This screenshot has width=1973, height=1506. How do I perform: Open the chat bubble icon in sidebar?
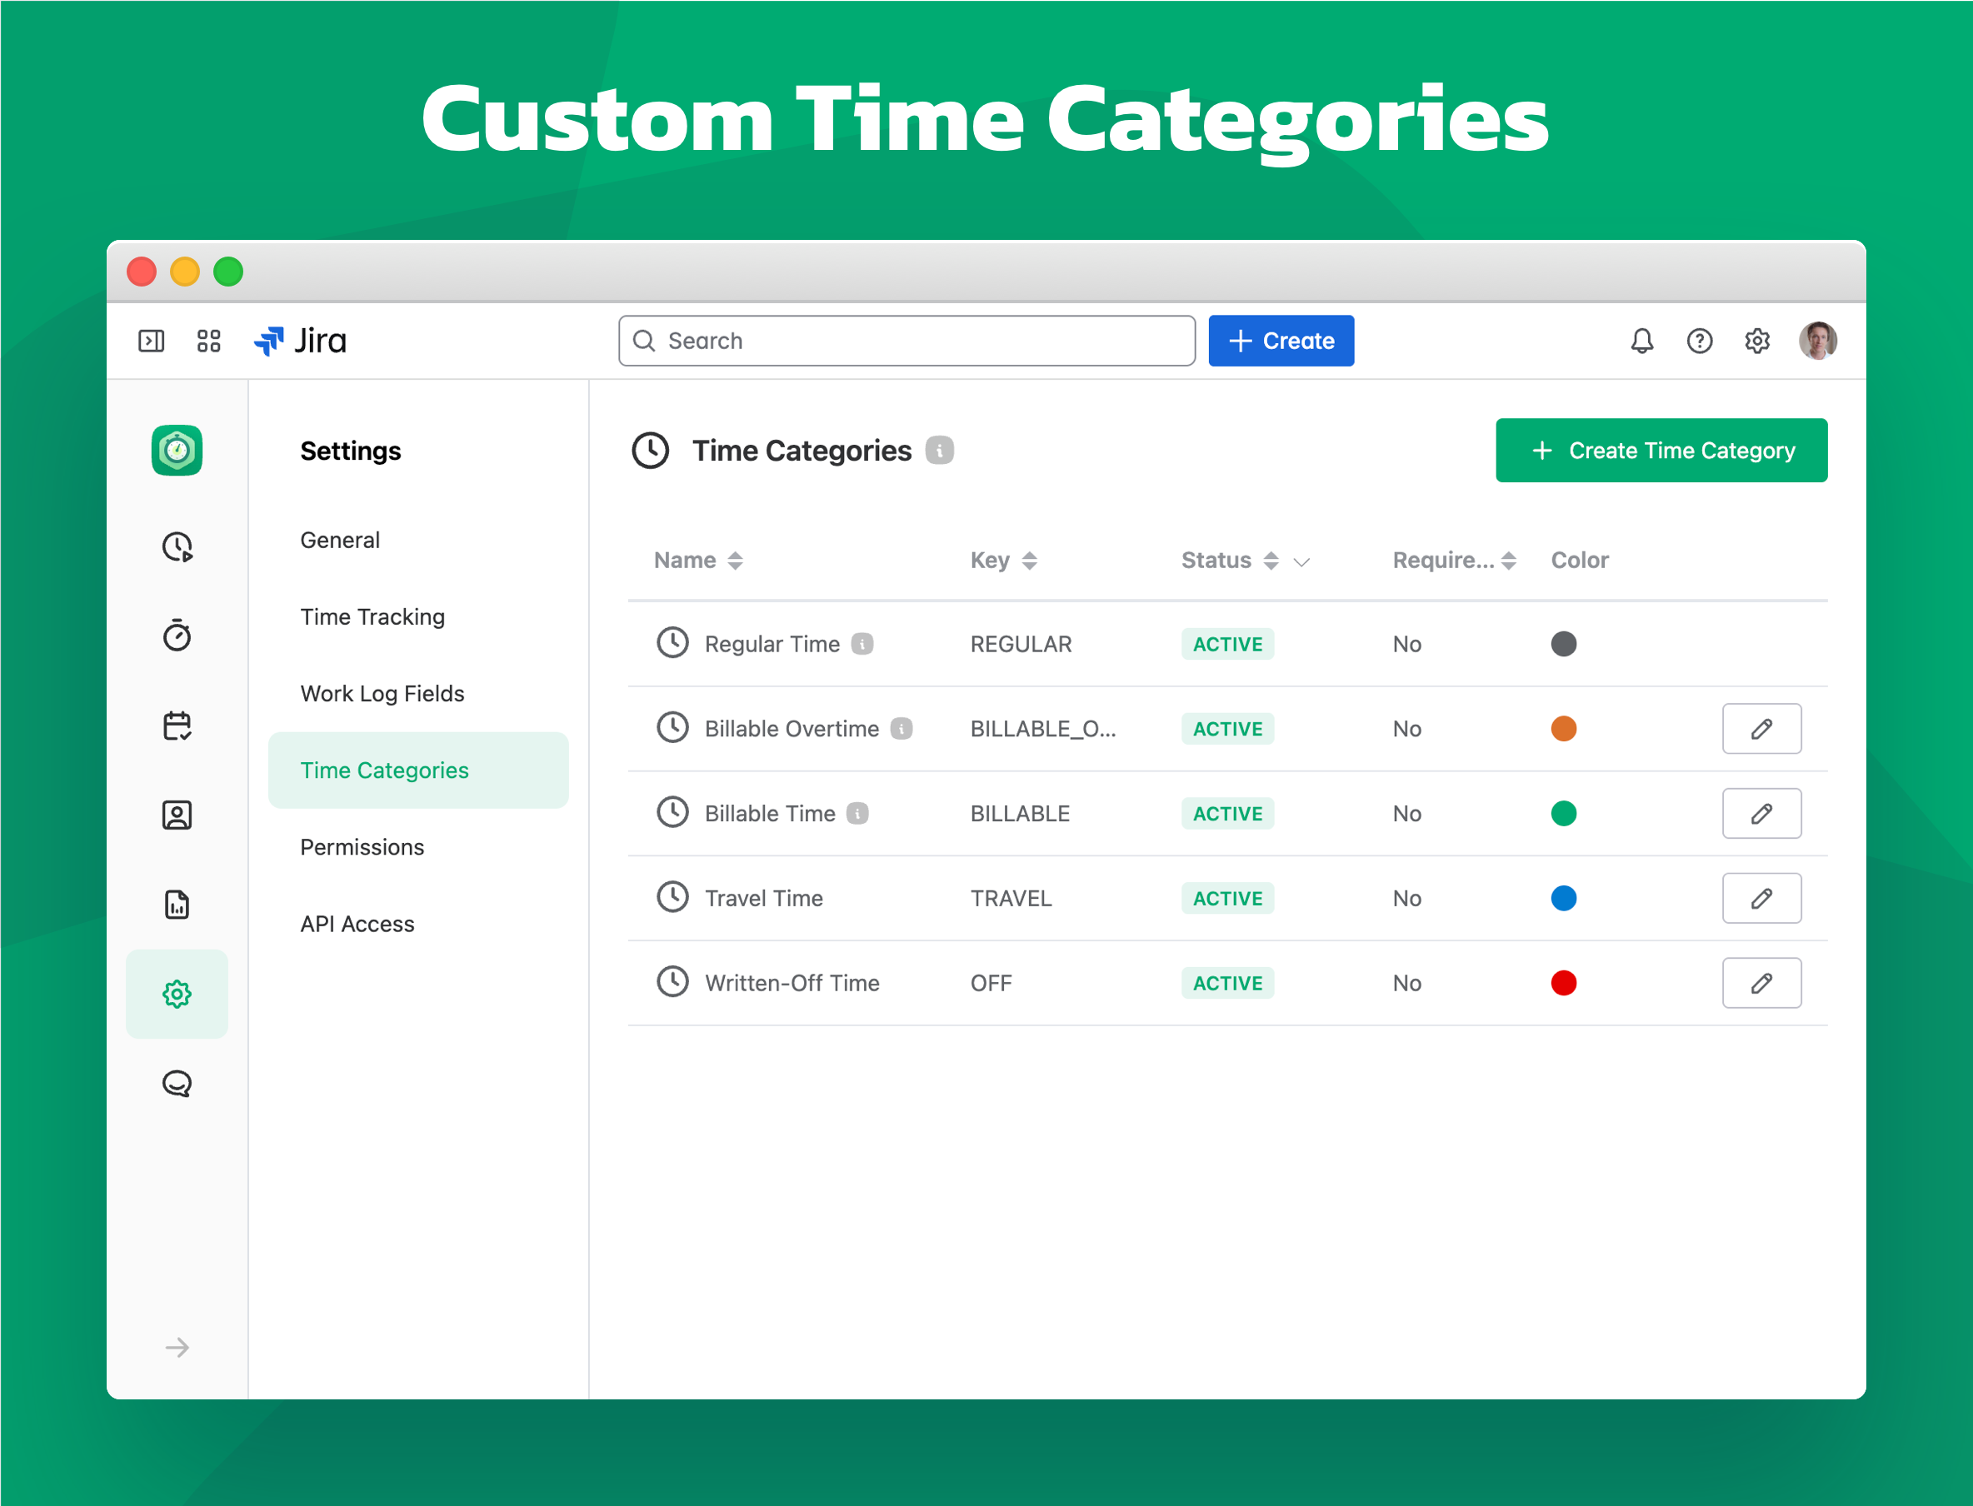tap(177, 1084)
